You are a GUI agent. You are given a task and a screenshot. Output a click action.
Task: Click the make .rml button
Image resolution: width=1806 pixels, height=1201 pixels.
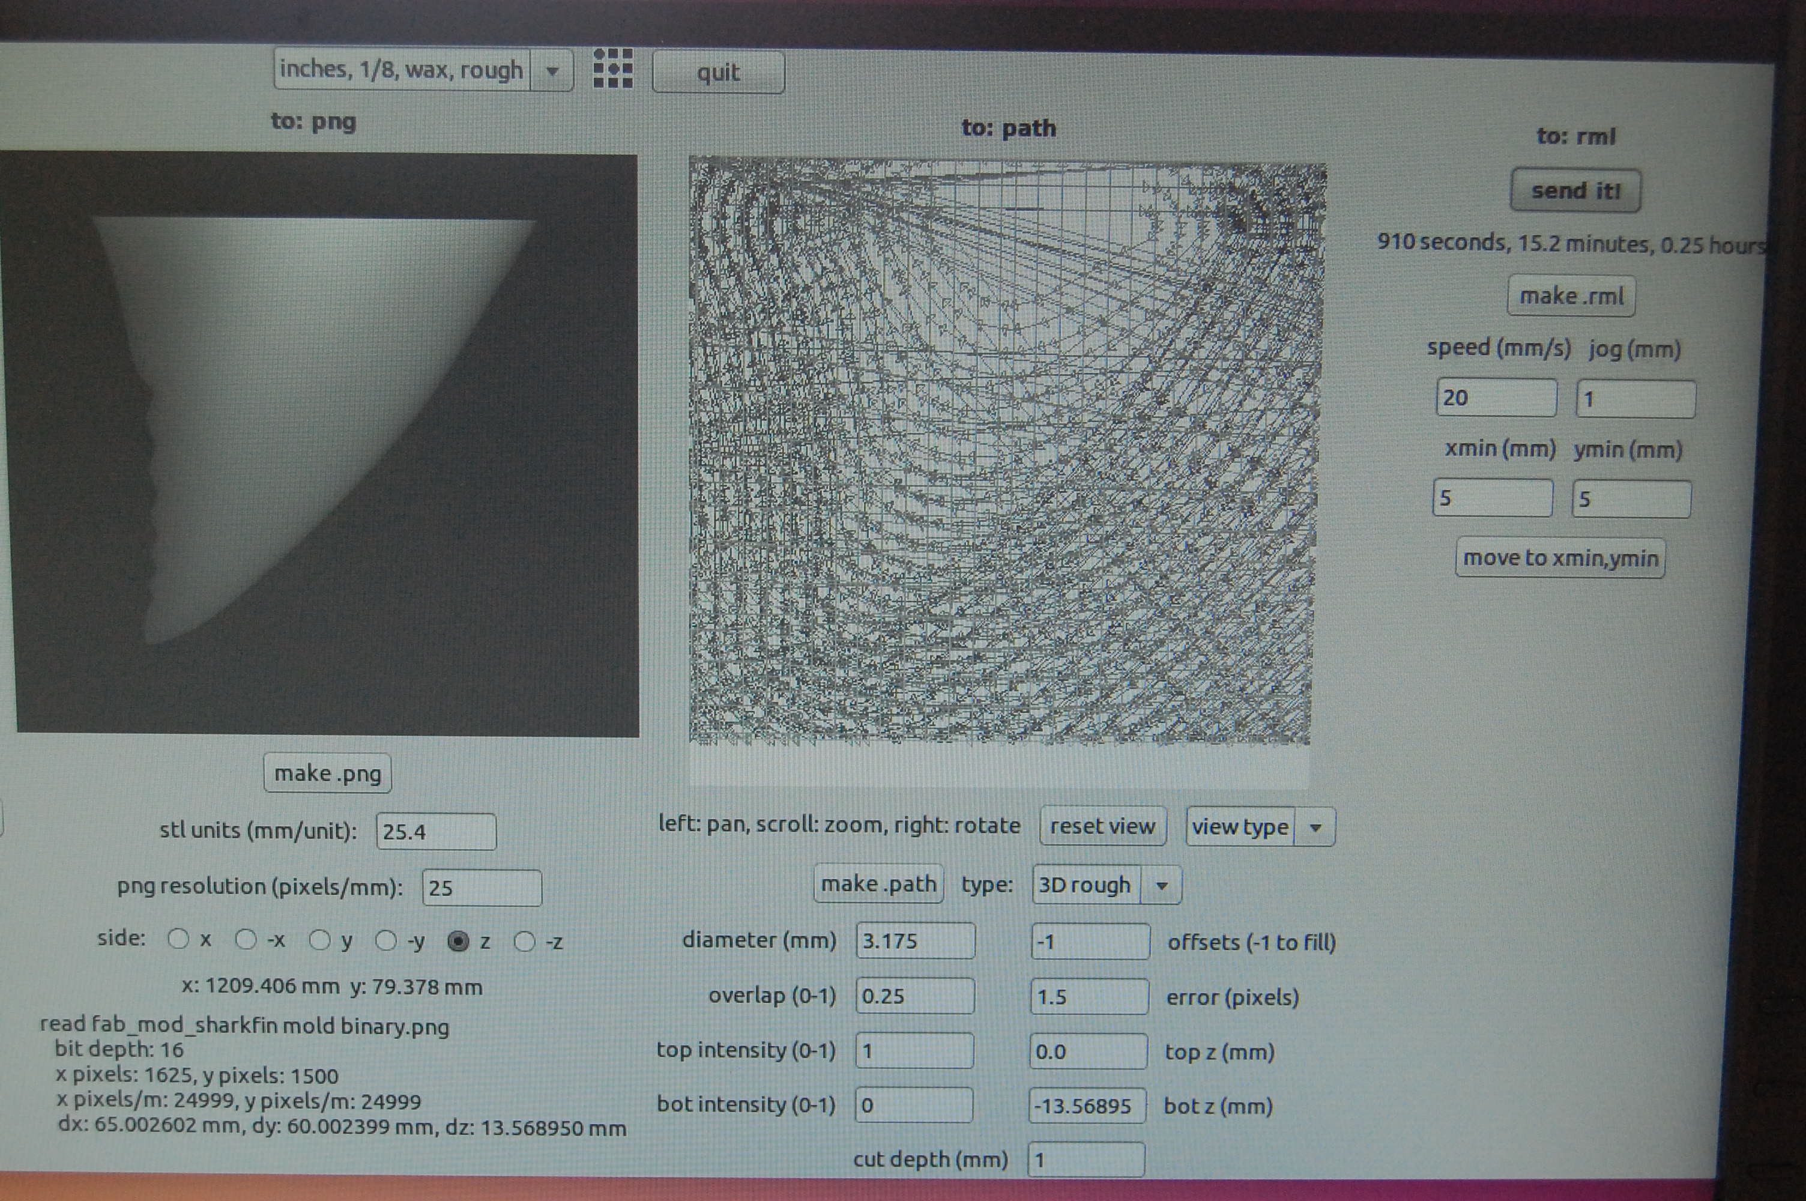[x=1571, y=297]
